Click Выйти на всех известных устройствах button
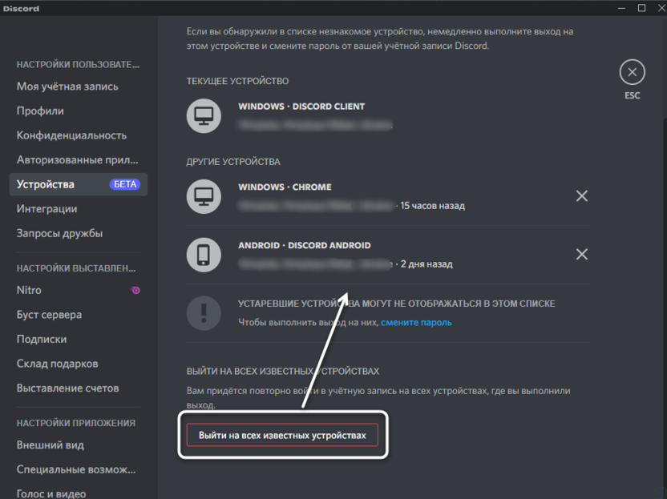This screenshot has height=499, width=667. tap(282, 435)
